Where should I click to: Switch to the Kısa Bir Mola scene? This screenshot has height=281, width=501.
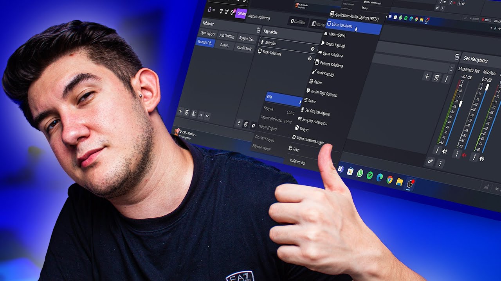click(x=244, y=48)
